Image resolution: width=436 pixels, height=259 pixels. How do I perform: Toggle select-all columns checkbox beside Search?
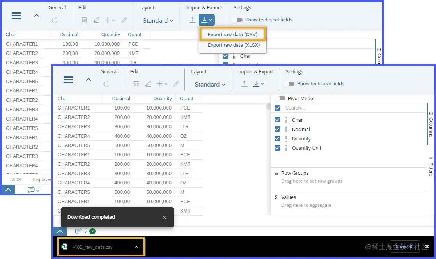[277, 108]
